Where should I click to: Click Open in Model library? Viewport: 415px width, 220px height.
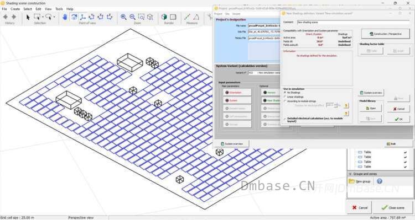coord(370,108)
